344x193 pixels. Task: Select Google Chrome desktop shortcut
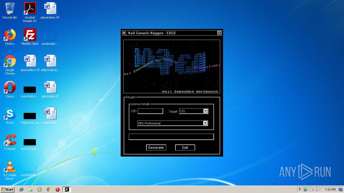click(x=10, y=65)
